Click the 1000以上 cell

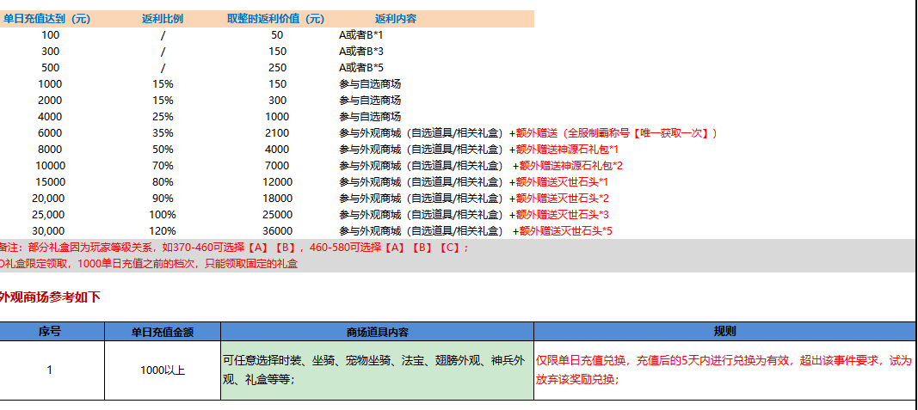(163, 370)
